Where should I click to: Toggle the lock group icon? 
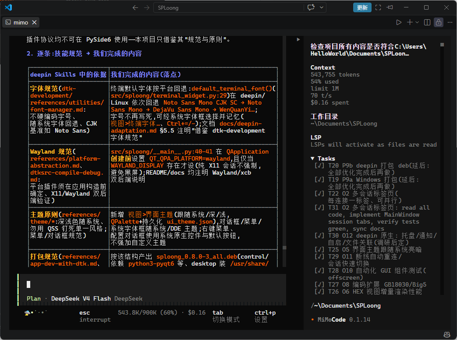pos(438,22)
